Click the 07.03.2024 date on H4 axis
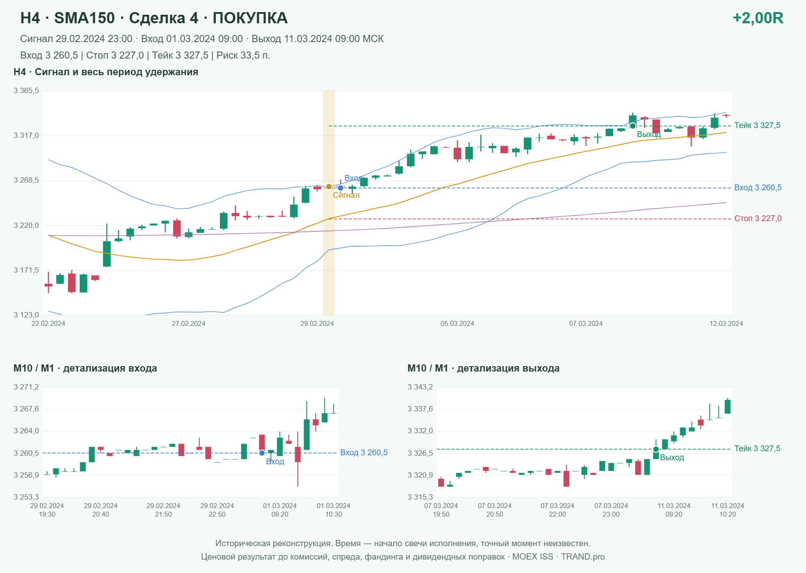Viewport: 806px width, 573px height. (586, 324)
